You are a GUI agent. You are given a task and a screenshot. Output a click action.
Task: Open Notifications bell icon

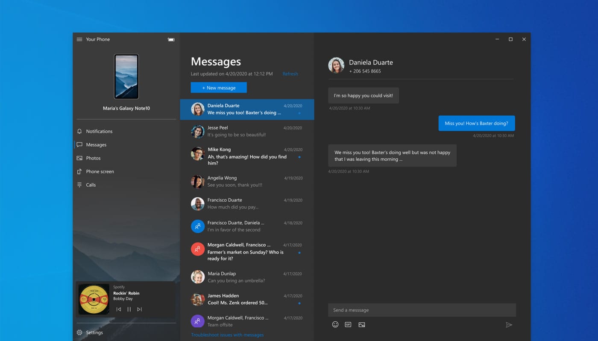coord(79,131)
